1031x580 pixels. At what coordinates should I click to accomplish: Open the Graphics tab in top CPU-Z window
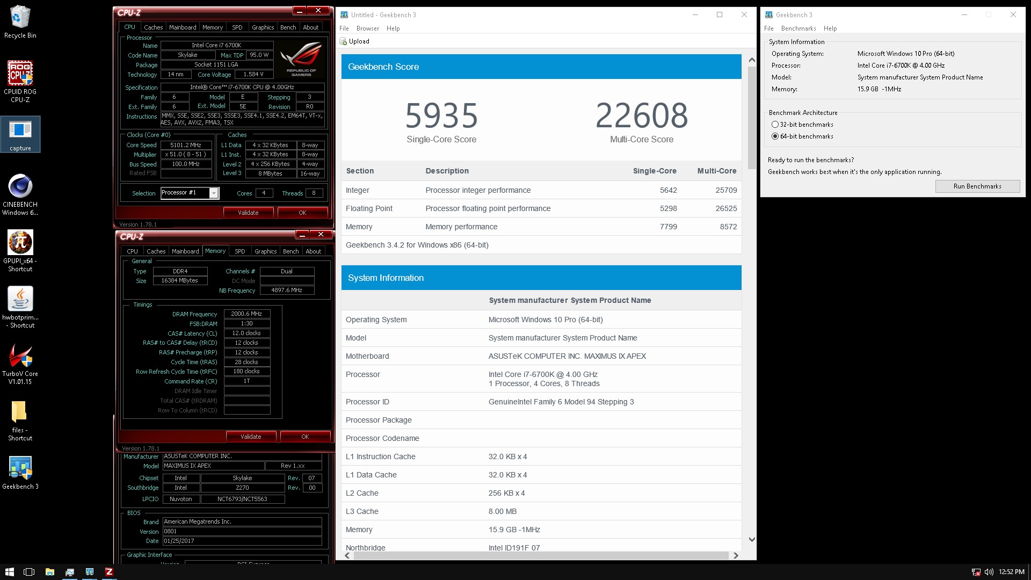click(x=263, y=27)
